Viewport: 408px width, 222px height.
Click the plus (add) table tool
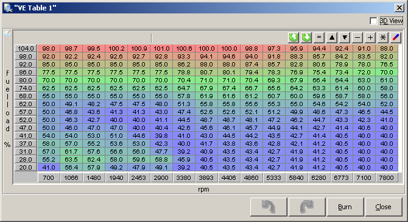pos(370,38)
